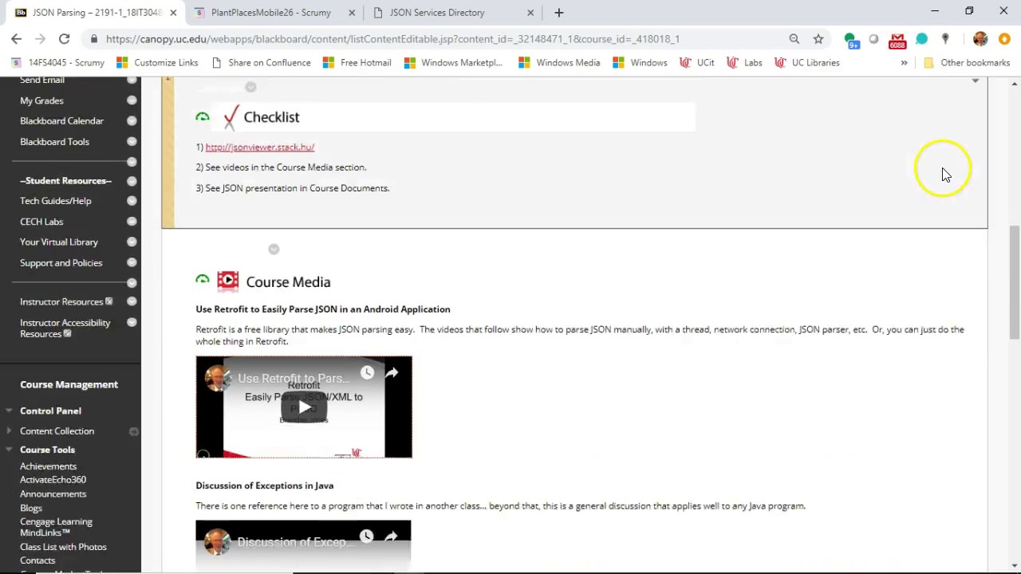Open the Chrome profile avatar
Viewport: 1021px width, 574px height.
click(980, 39)
